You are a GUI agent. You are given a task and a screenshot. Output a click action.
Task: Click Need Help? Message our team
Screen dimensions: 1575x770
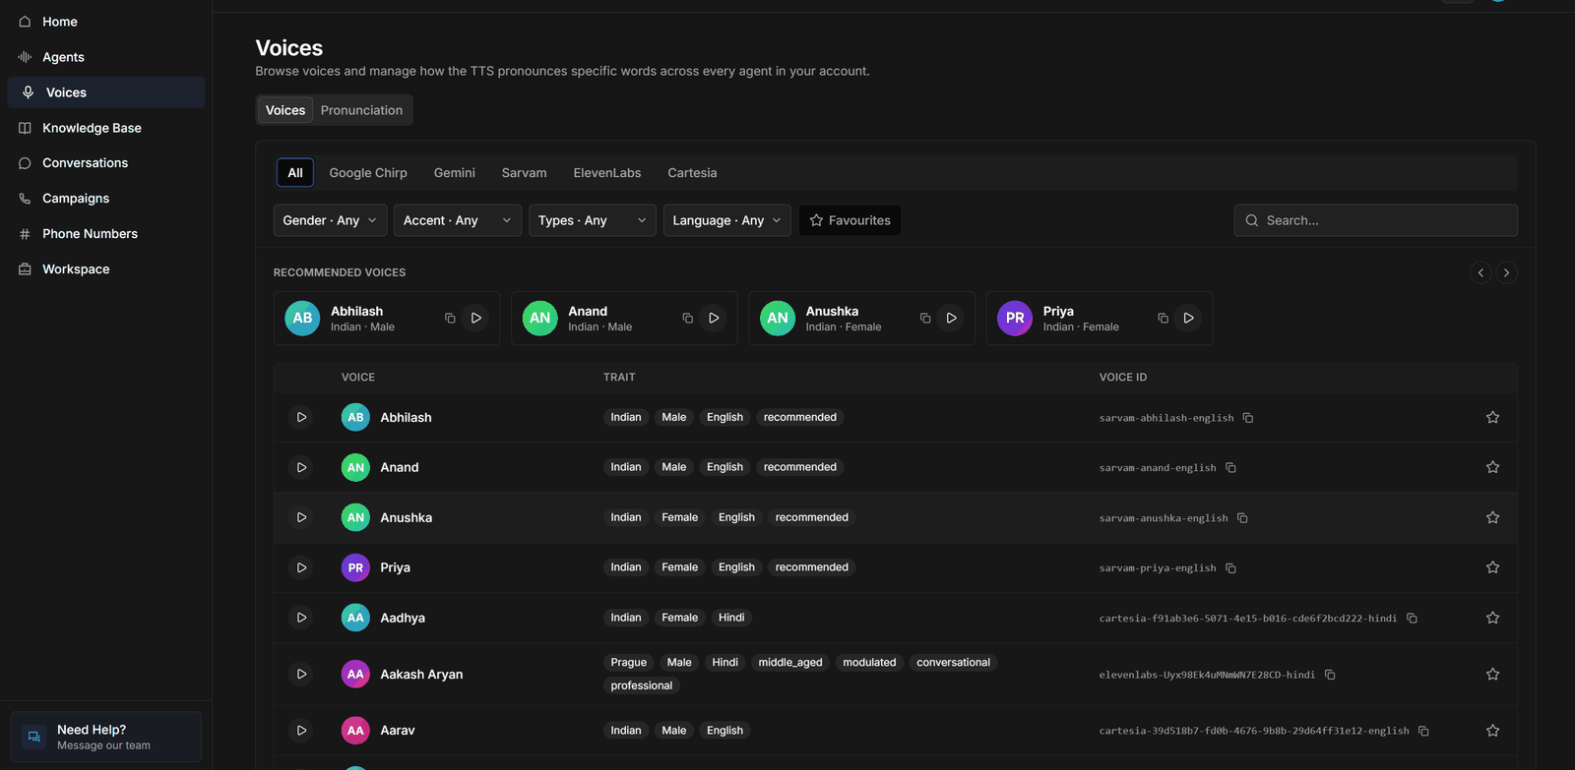(106, 737)
